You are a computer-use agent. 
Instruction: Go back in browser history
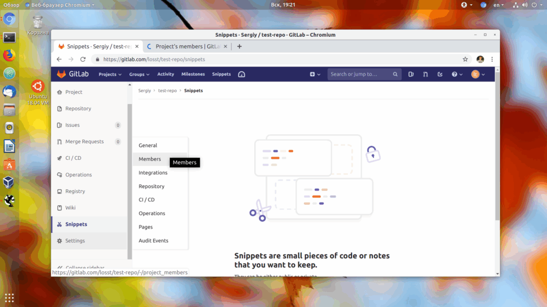[59, 59]
